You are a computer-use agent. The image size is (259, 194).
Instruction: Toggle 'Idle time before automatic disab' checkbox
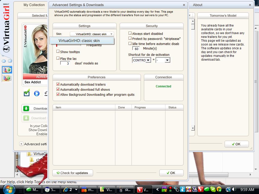pyautogui.click(x=130, y=43)
